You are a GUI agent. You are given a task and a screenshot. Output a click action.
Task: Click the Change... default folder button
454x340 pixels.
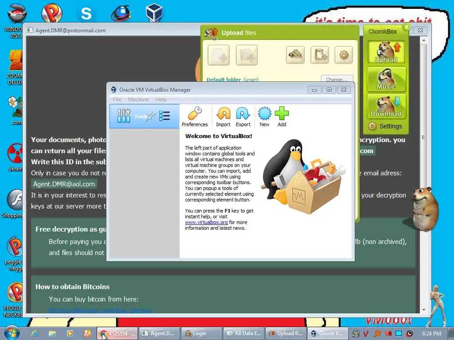[x=337, y=79]
